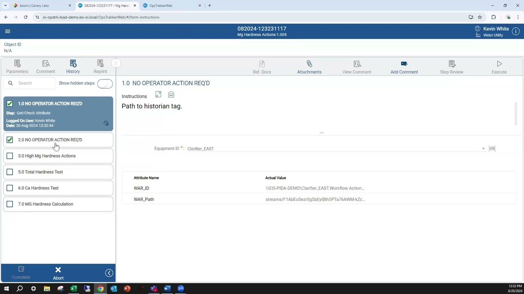This screenshot has width=524, height=294.
Task: Click the search magnifier icon in steps
Action: (10, 83)
